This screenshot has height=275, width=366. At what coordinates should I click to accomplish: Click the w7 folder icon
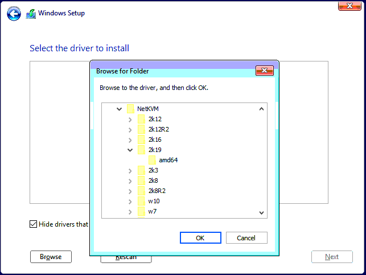click(141, 211)
